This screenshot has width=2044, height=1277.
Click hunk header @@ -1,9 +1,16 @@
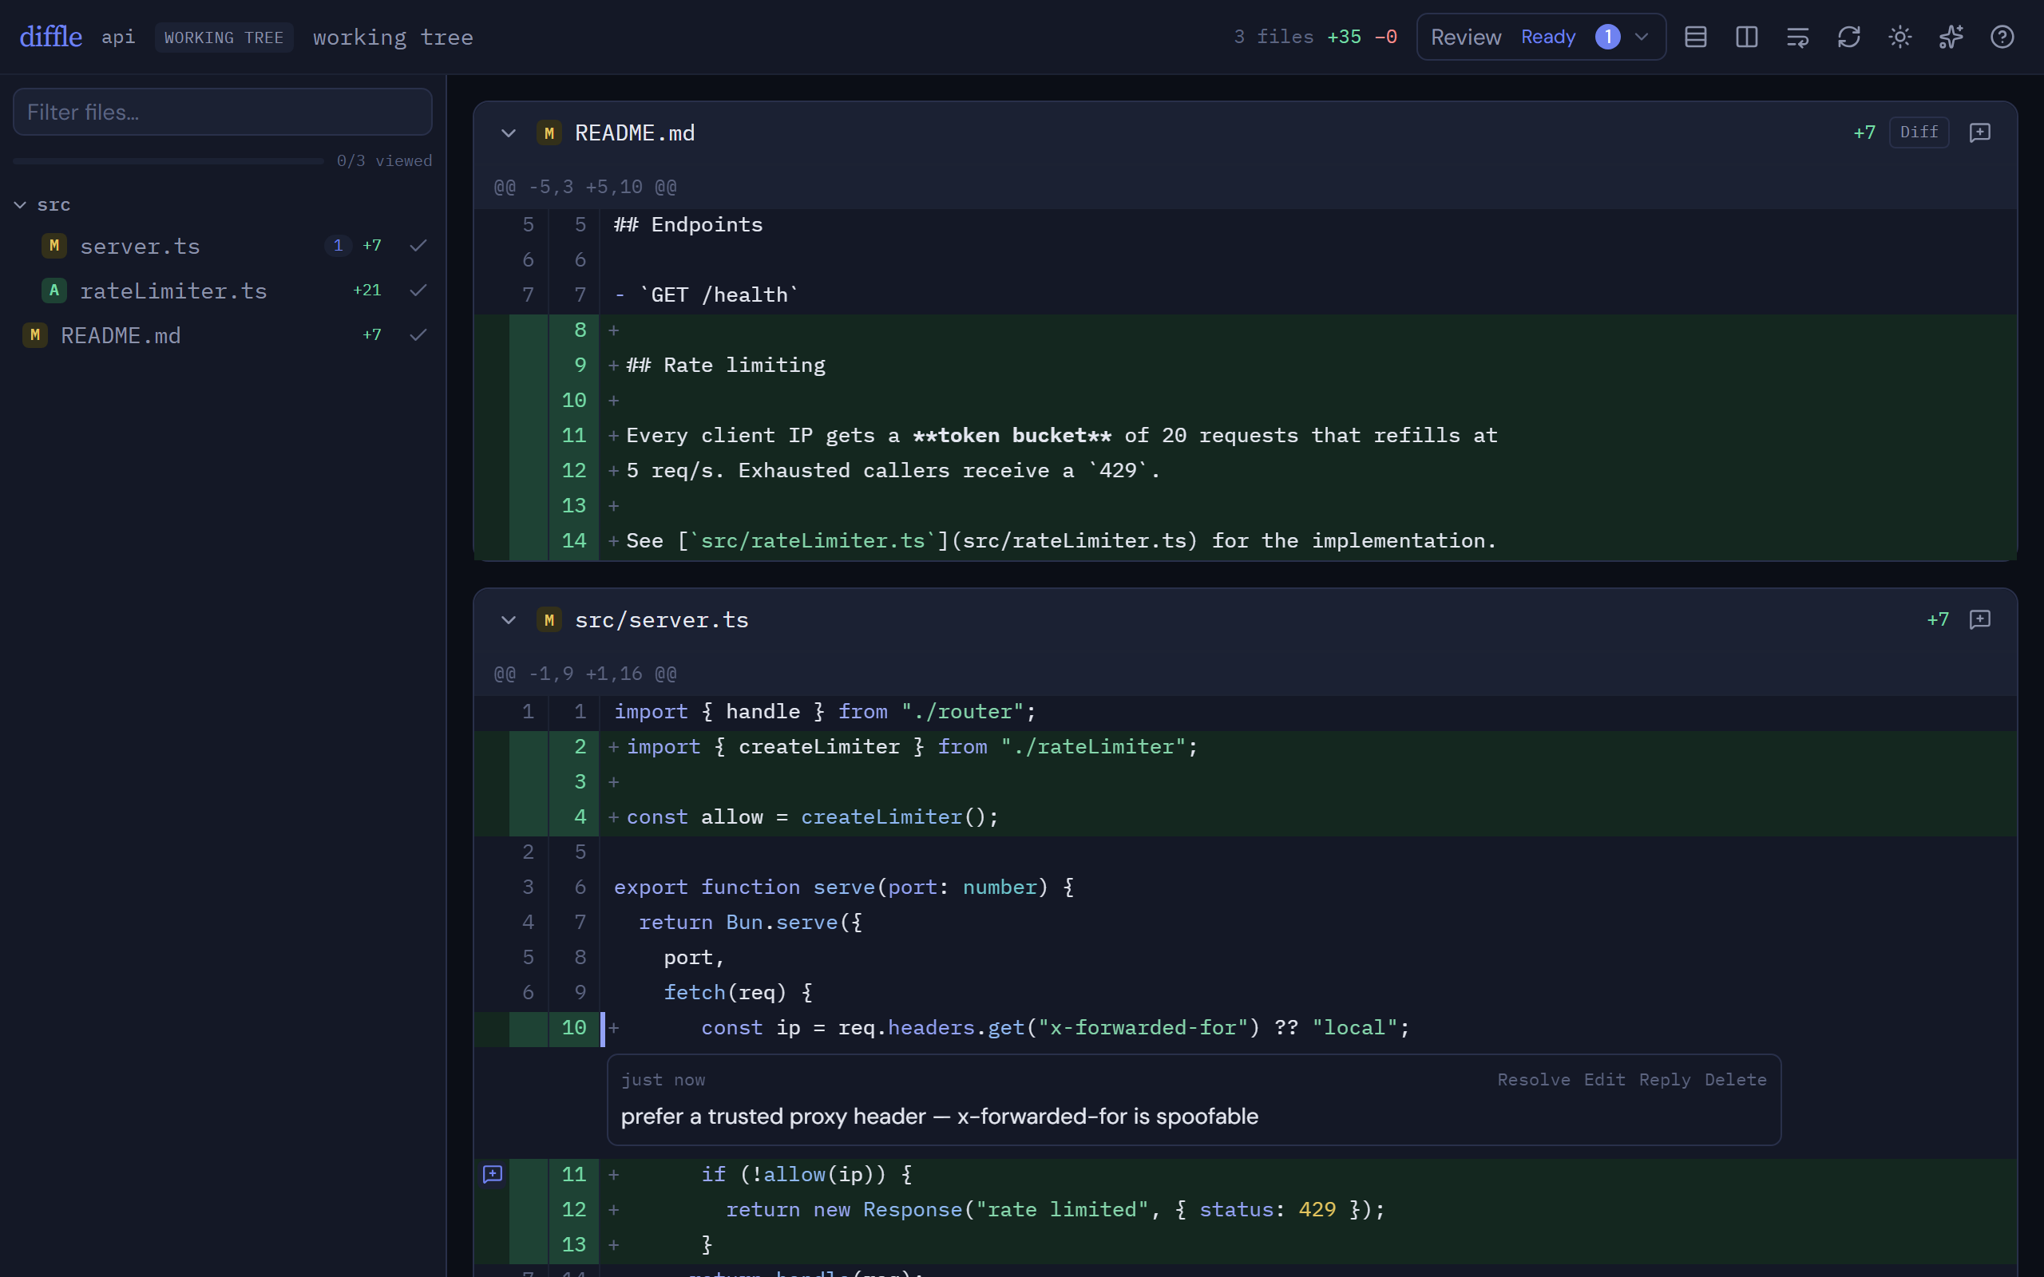585,675
